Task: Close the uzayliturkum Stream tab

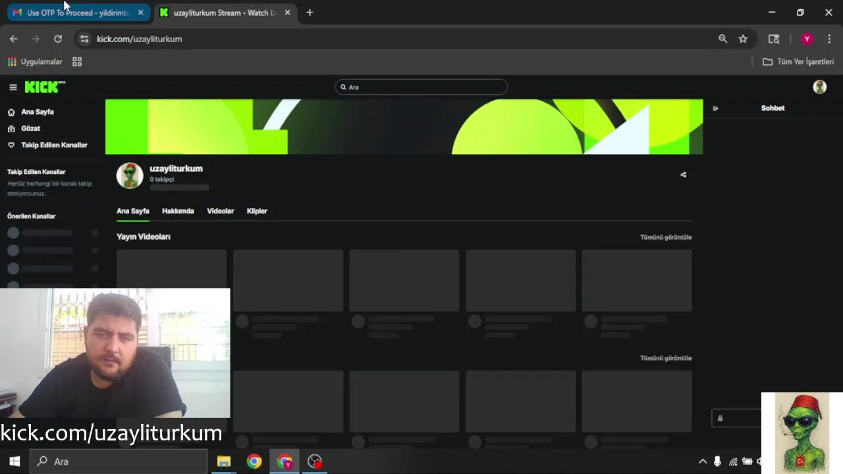Action: pyautogui.click(x=287, y=13)
